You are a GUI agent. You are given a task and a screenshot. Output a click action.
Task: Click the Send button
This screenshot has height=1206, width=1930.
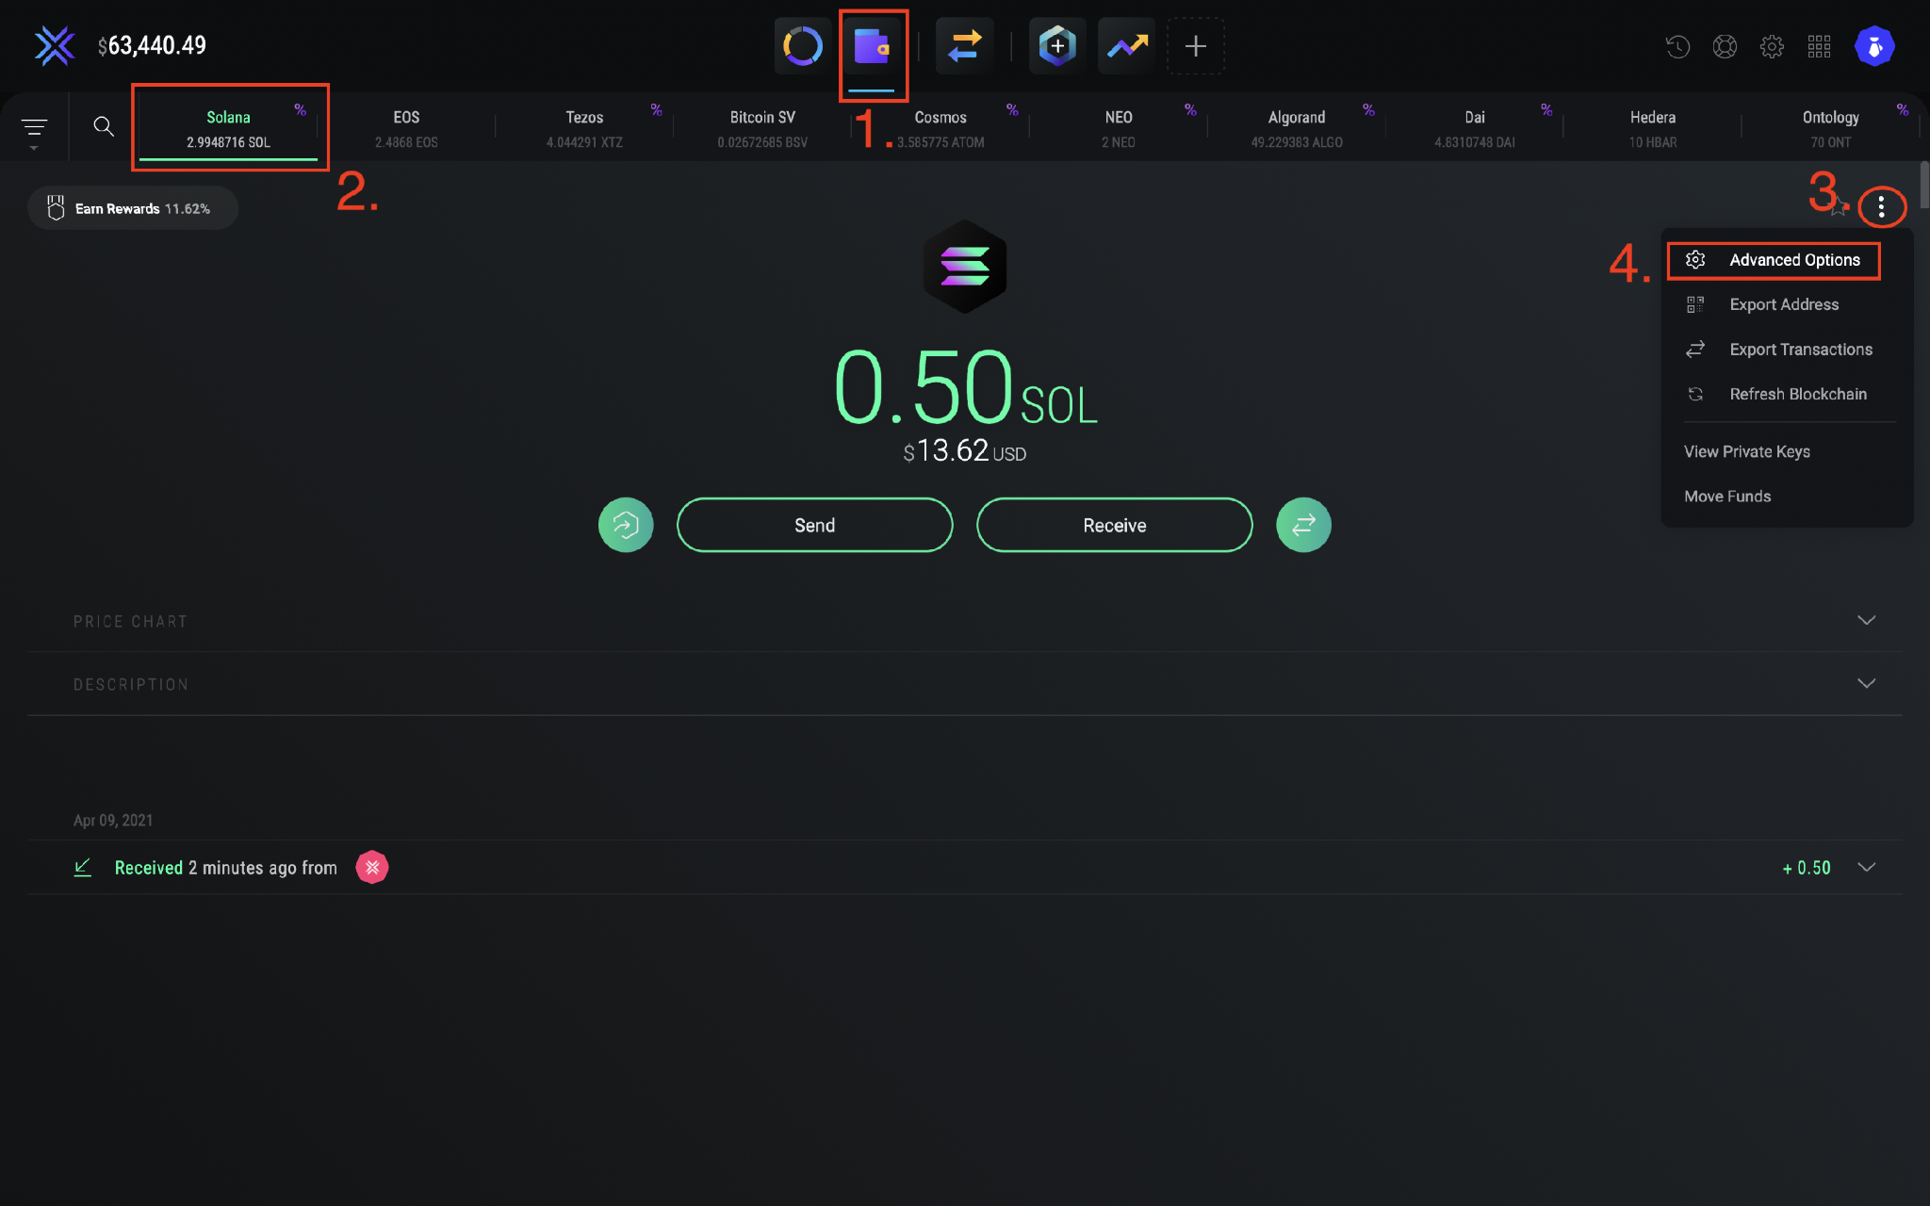point(814,525)
